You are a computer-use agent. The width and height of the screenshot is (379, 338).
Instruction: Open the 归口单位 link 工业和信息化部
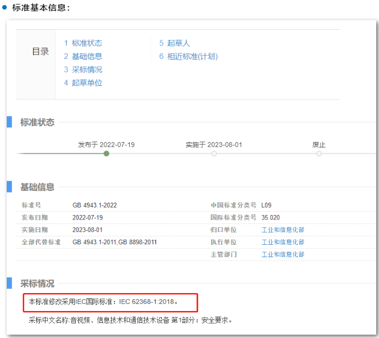click(283, 230)
